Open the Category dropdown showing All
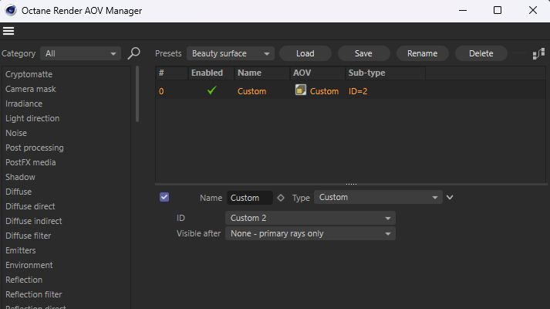 [x=80, y=54]
